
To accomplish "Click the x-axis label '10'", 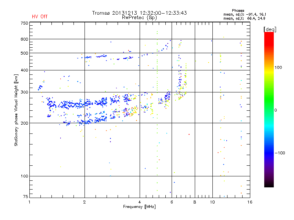I will [x=212, y=202].
